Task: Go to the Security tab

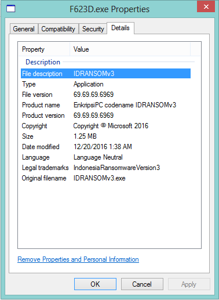Action: tap(93, 29)
